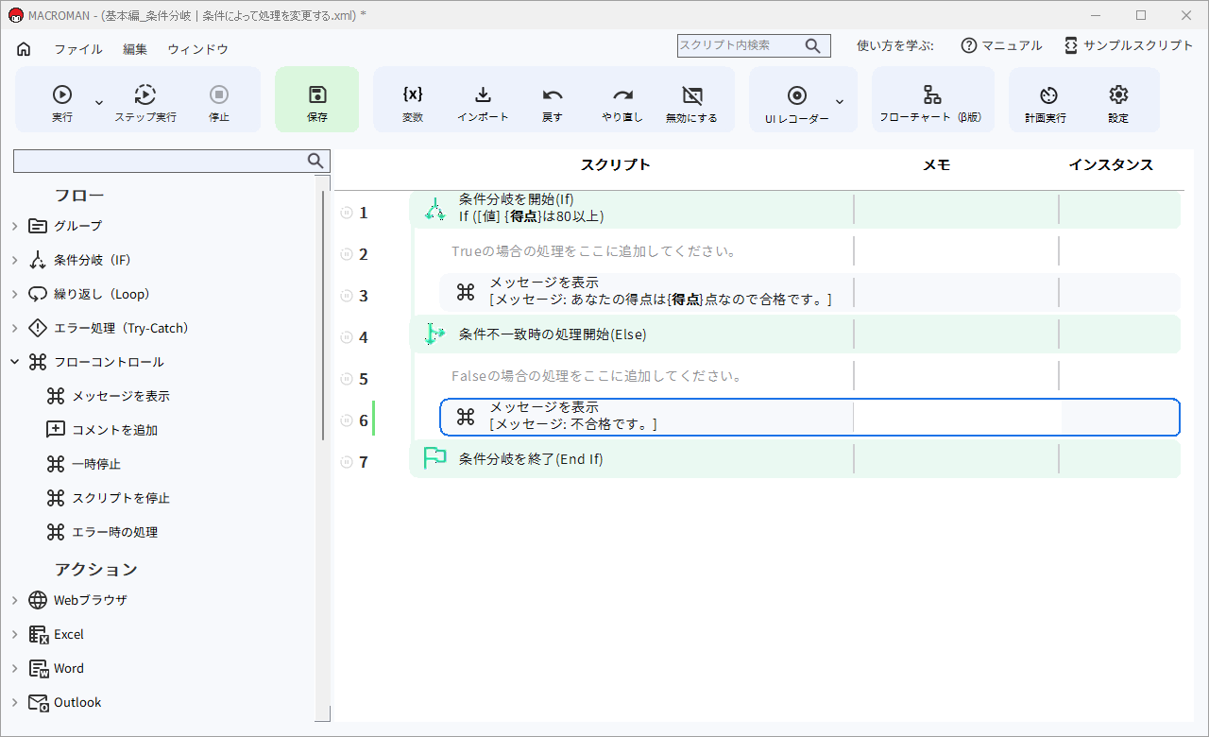Open the 実行 dropdown arrow
Screen dimensions: 1209x737
99,101
